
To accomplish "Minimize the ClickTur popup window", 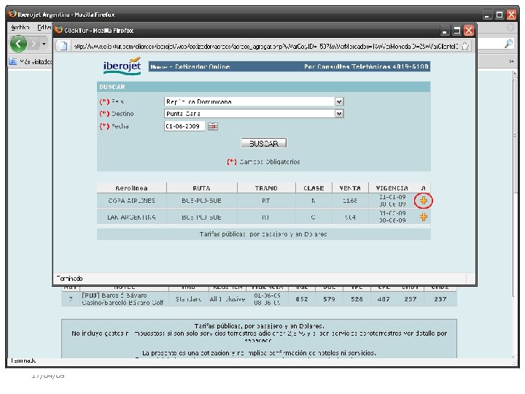I will coord(444,31).
